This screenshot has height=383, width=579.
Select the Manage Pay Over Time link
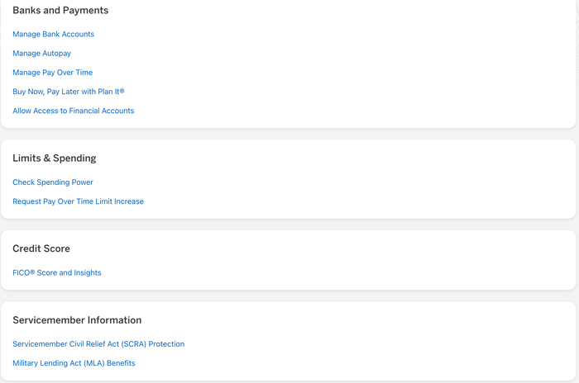(52, 73)
